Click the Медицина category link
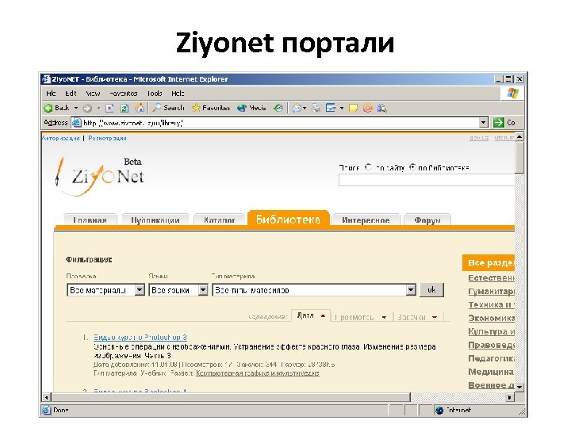Image resolution: width=571 pixels, height=428 pixels. (x=491, y=372)
